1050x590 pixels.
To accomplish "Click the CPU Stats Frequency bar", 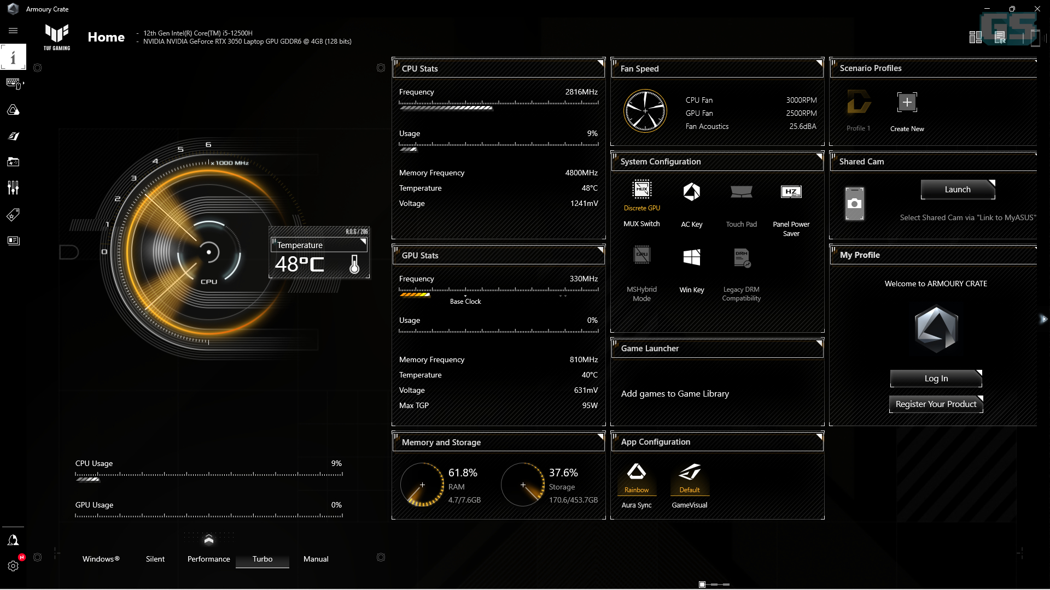I will pyautogui.click(x=499, y=105).
